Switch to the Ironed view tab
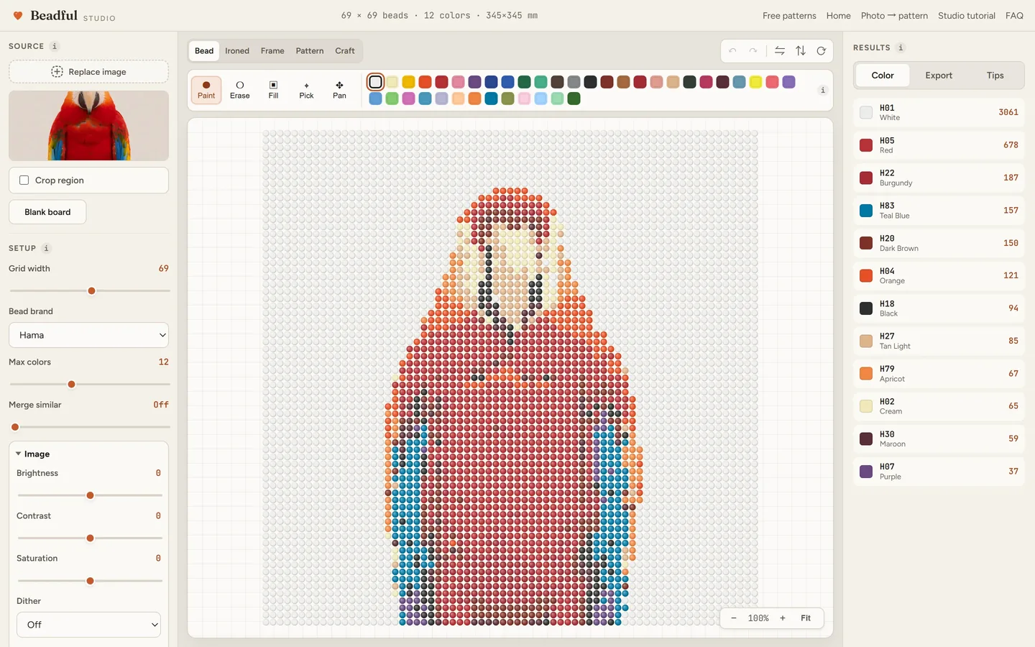Image resolution: width=1035 pixels, height=647 pixels. (x=237, y=51)
